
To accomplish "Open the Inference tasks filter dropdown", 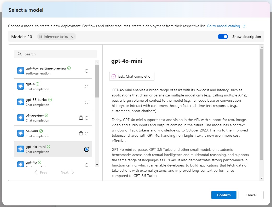I will click(57, 37).
